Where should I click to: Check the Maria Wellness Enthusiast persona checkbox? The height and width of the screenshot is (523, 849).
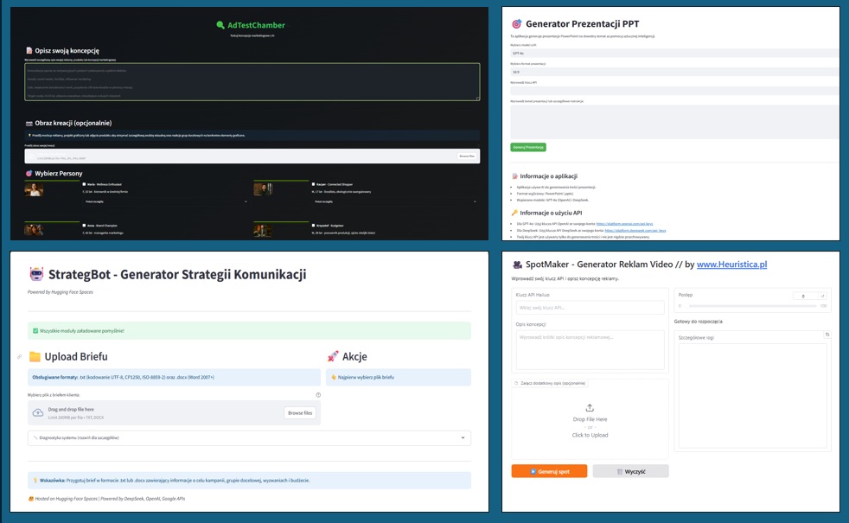[82, 184]
